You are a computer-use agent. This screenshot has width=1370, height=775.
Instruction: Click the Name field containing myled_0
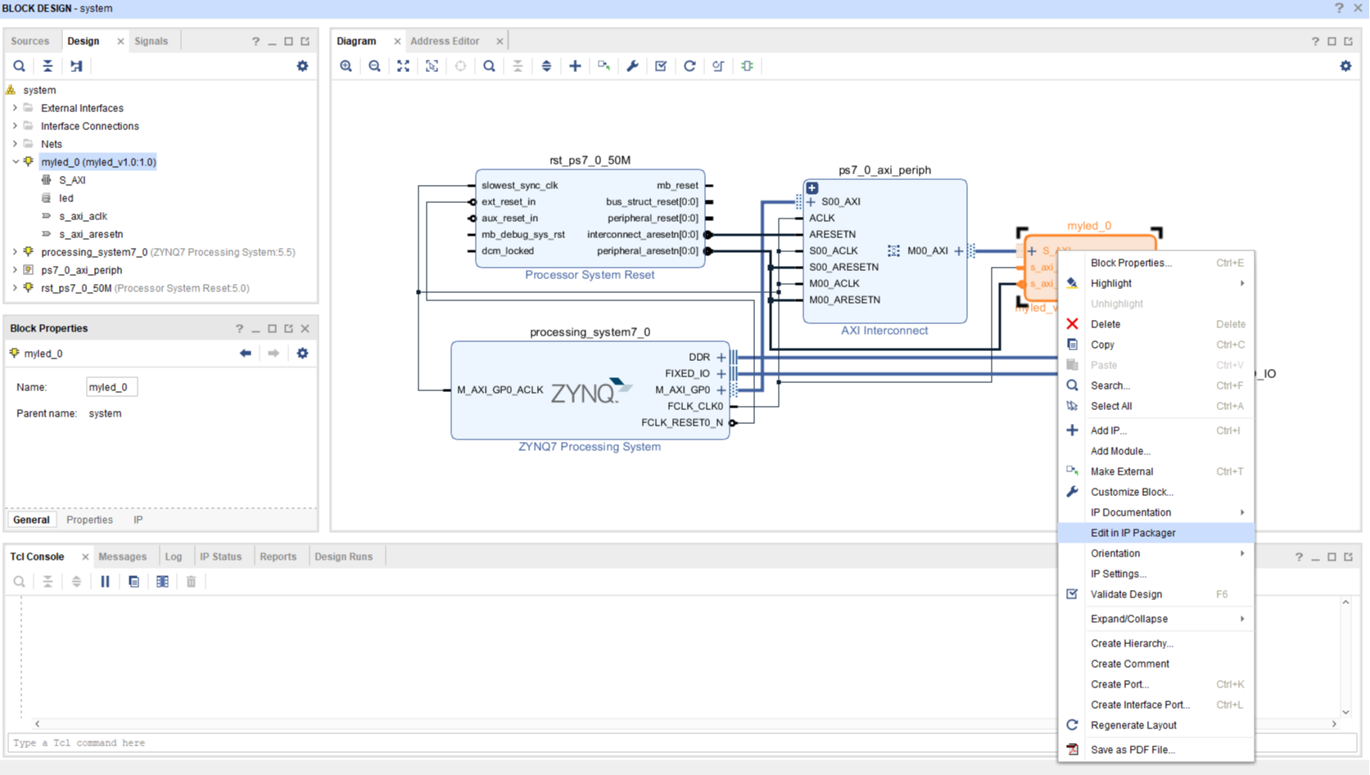tap(111, 387)
